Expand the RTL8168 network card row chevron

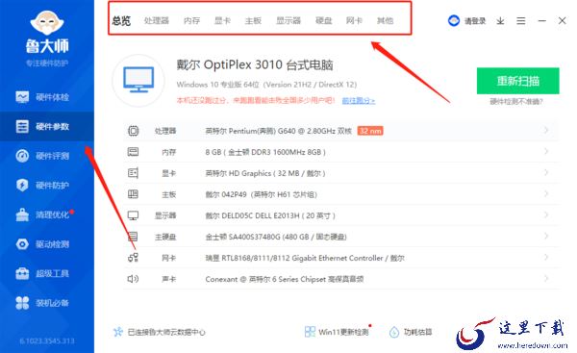click(546, 257)
